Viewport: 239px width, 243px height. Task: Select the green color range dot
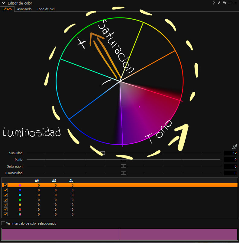pos(20,200)
